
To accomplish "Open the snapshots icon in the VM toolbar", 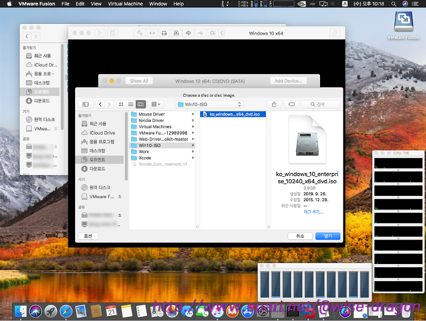I will tap(112, 33).
